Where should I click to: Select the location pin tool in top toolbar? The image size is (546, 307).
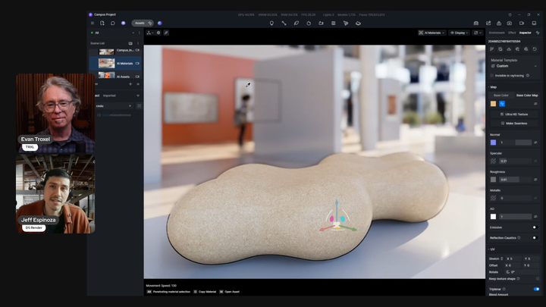[271, 23]
